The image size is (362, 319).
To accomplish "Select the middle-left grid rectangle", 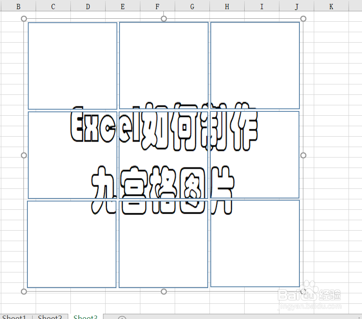I will [73, 155].
